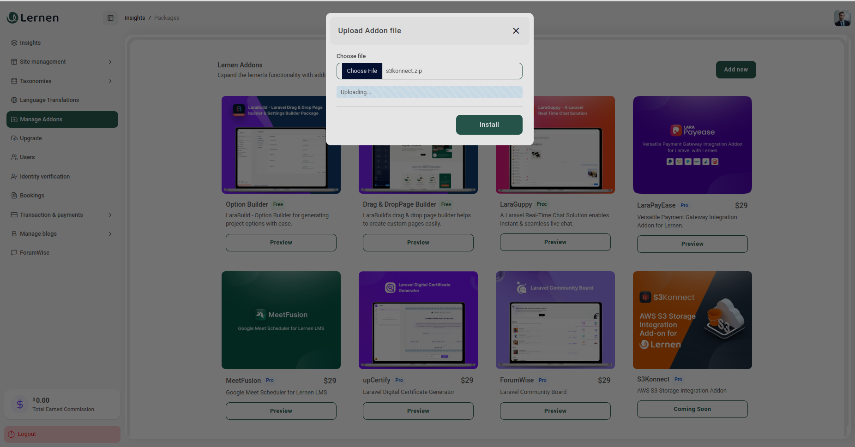Click the Logout button
The image size is (855, 447).
point(27,434)
